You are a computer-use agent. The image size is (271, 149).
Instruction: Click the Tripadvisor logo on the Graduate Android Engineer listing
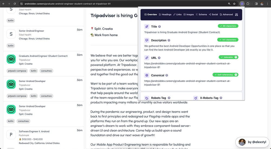[x=11, y=59]
